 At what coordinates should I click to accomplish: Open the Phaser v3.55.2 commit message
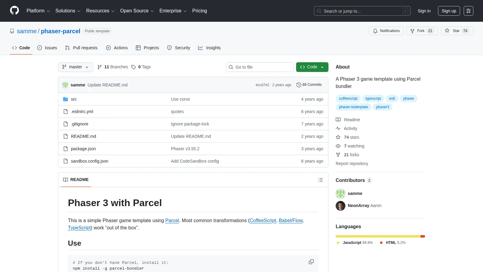pos(185,149)
